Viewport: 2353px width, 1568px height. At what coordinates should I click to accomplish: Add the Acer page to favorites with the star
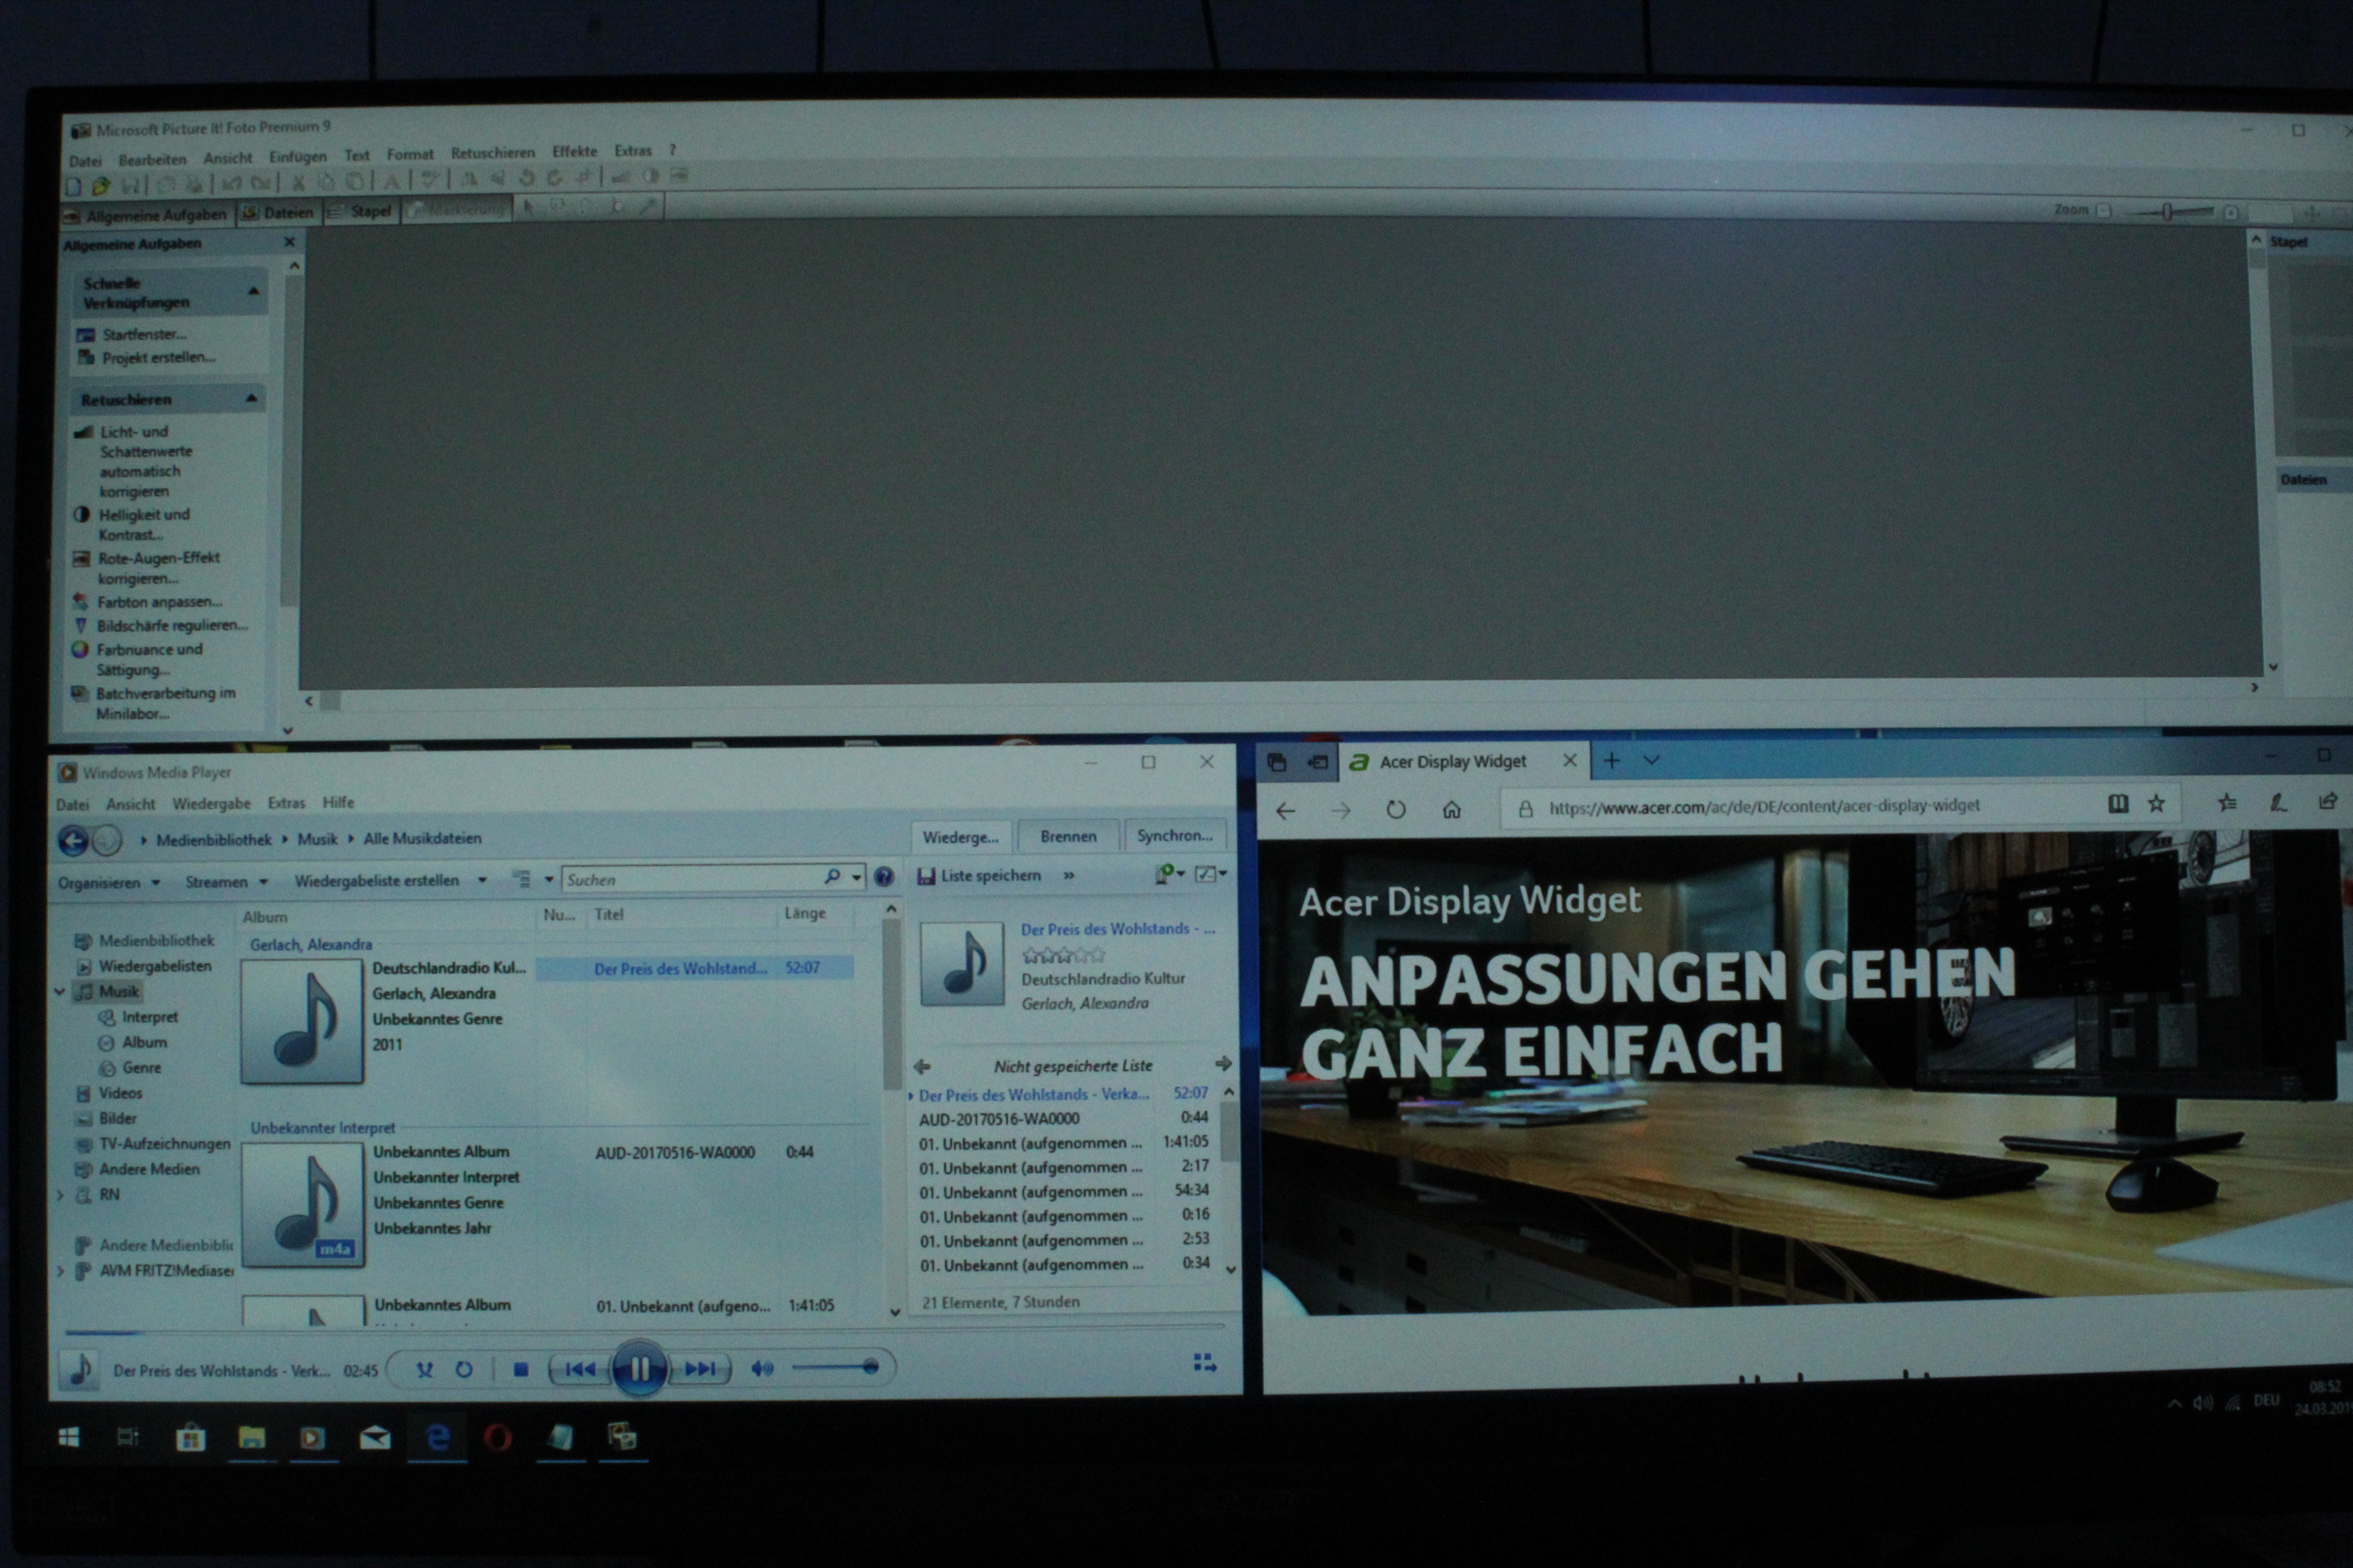[x=2157, y=803]
